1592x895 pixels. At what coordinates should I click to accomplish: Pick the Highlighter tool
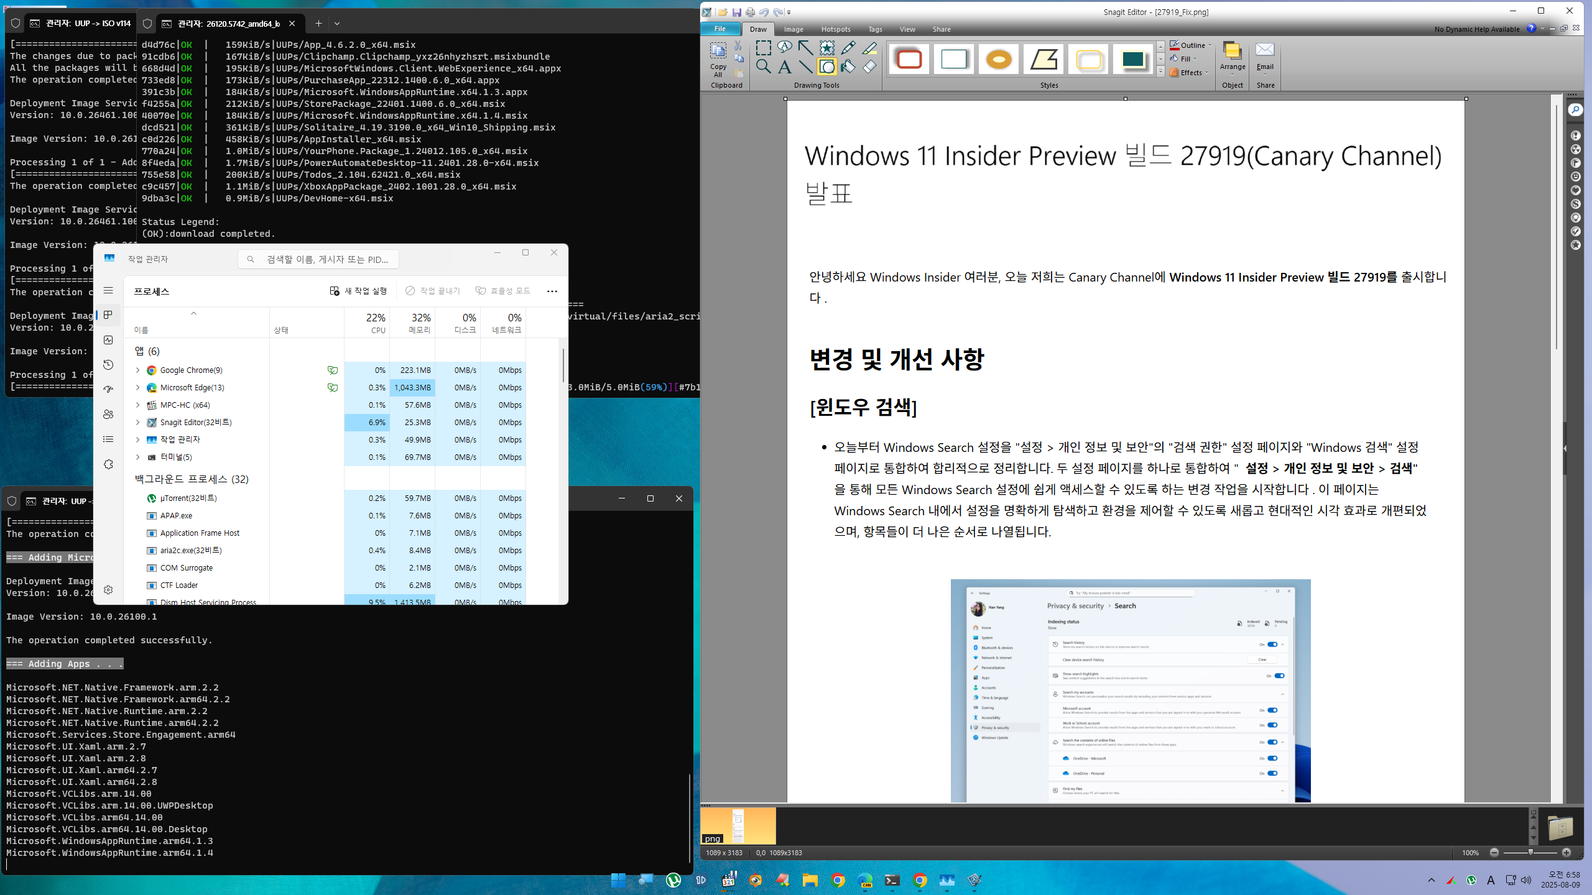pos(869,47)
